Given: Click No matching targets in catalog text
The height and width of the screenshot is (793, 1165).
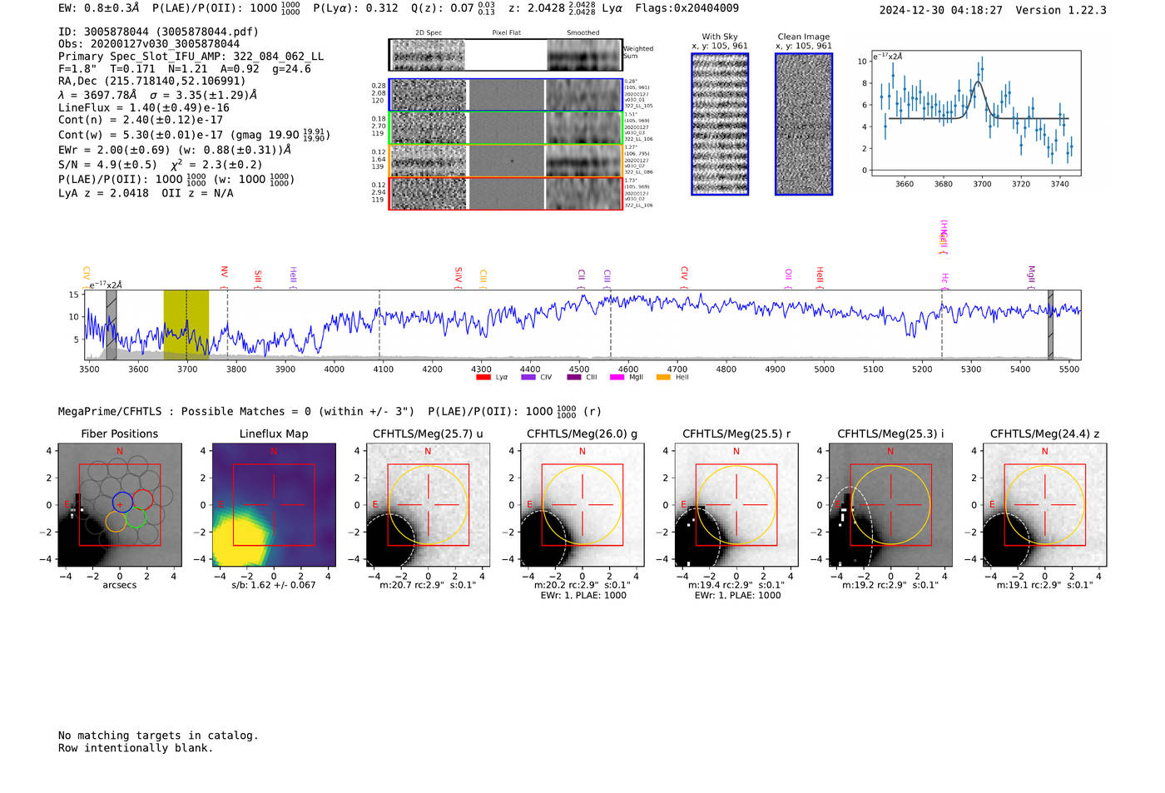Looking at the screenshot, I should click(x=158, y=736).
